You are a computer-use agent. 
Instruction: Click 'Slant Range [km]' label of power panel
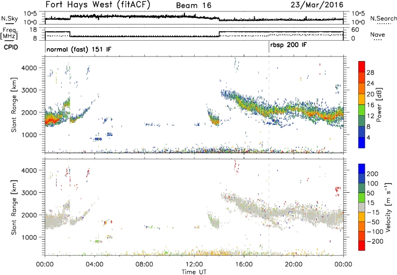point(14,105)
